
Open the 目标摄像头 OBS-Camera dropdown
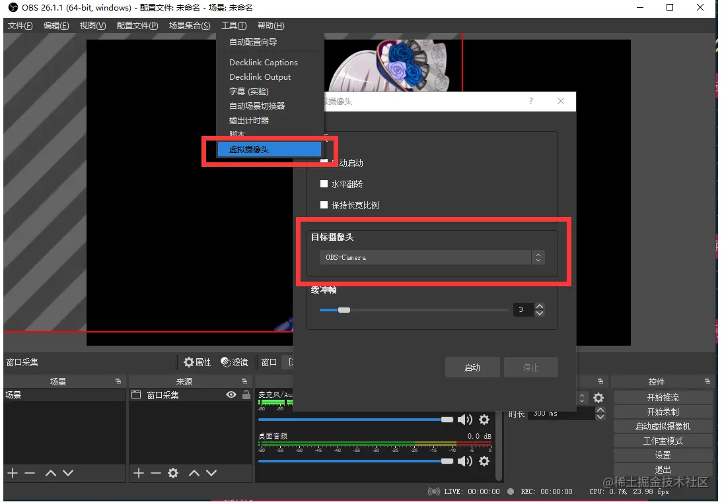432,257
